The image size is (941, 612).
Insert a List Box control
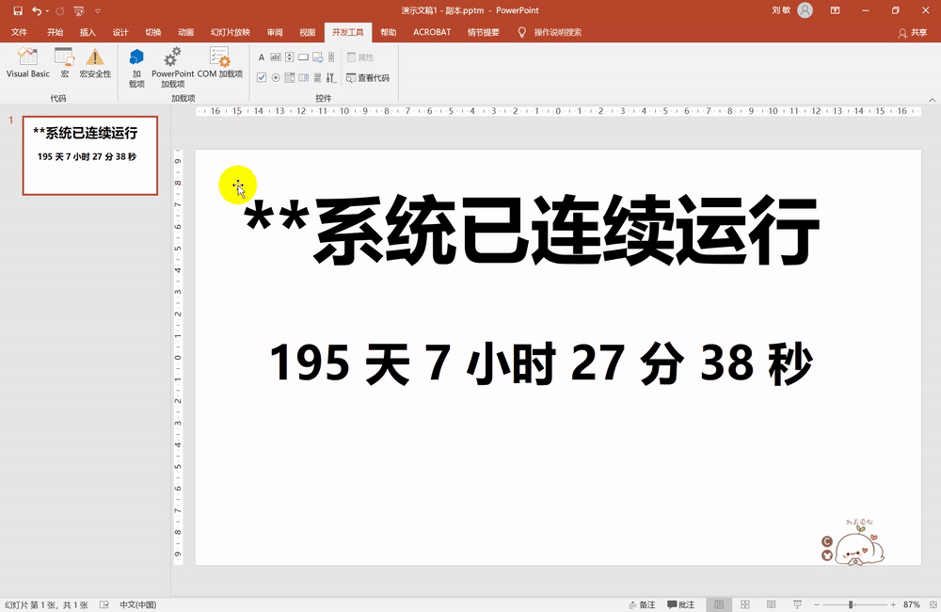pos(289,77)
